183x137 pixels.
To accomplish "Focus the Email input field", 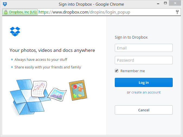I will pyautogui.click(x=144, y=48).
